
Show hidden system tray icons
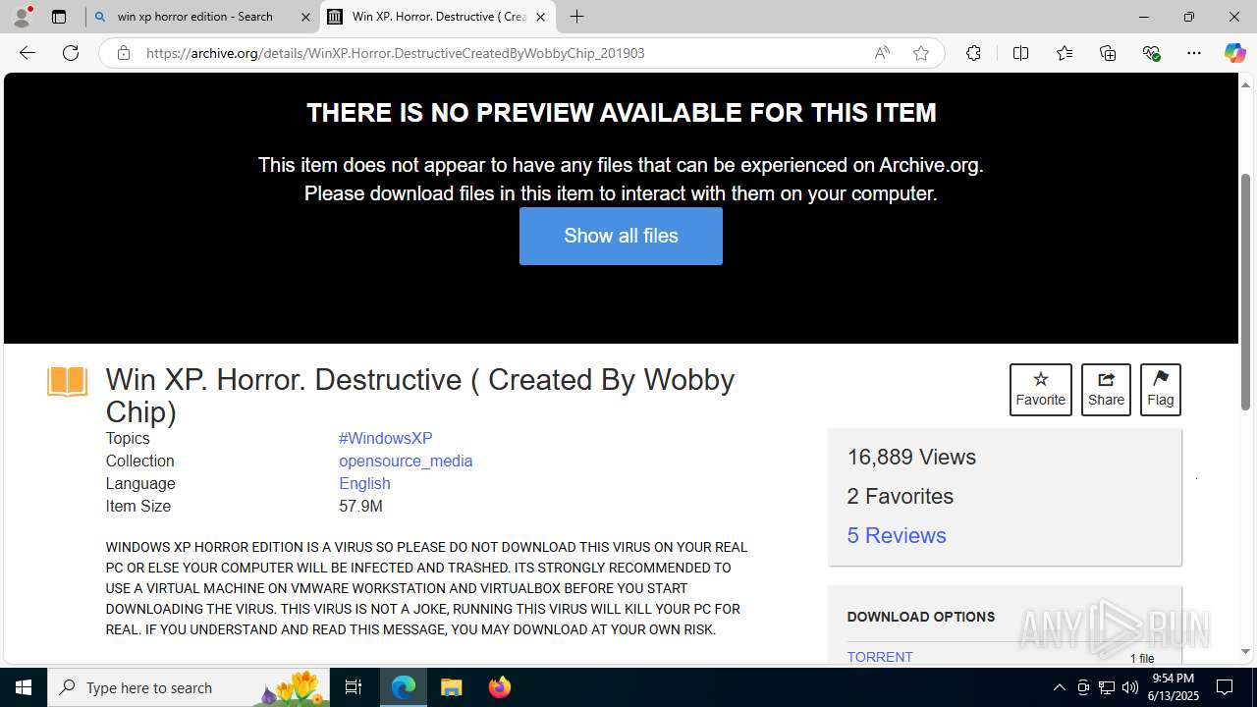click(1059, 687)
